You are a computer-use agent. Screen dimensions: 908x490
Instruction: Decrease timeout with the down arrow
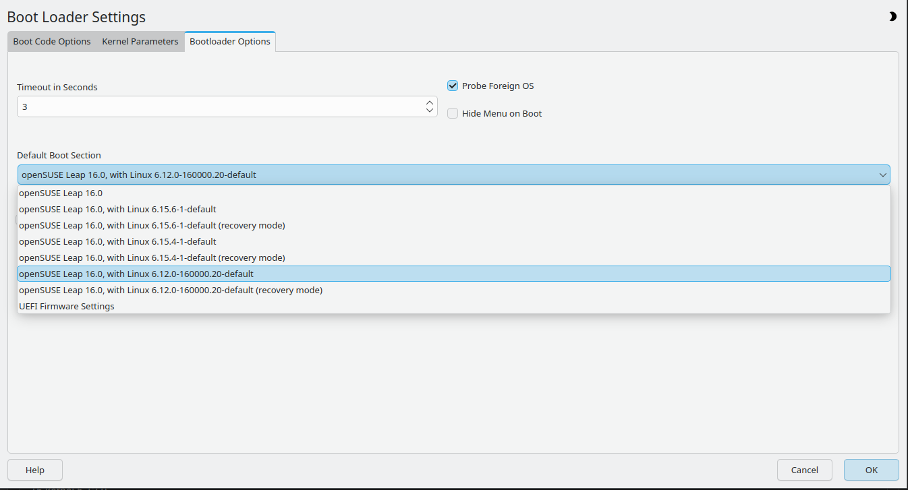[x=430, y=111]
